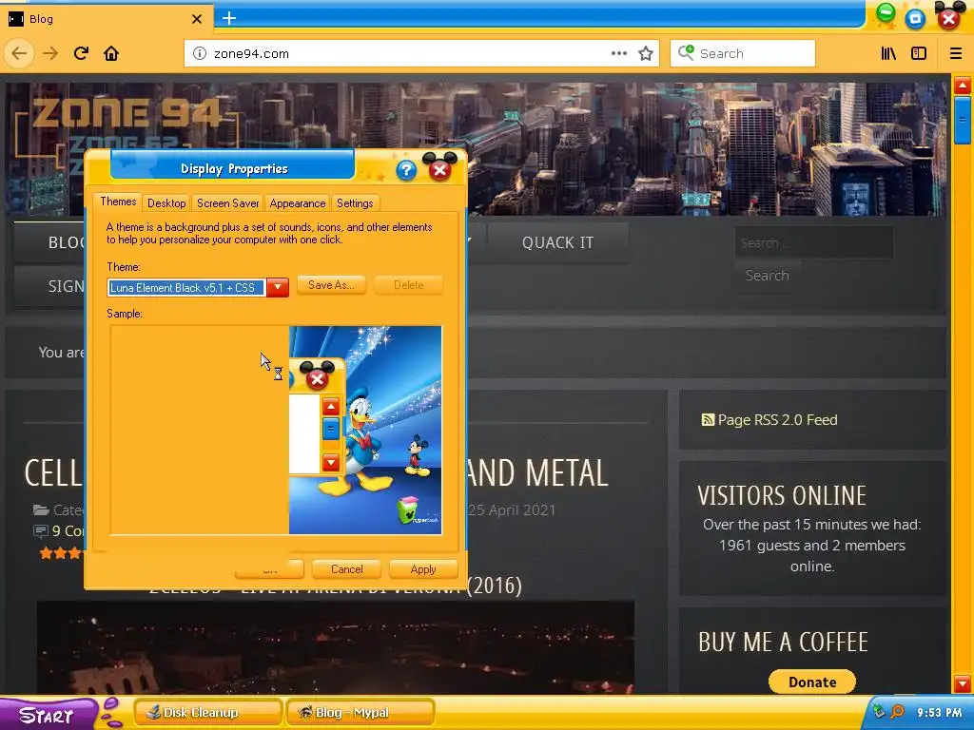Click the Apply button

(423, 569)
